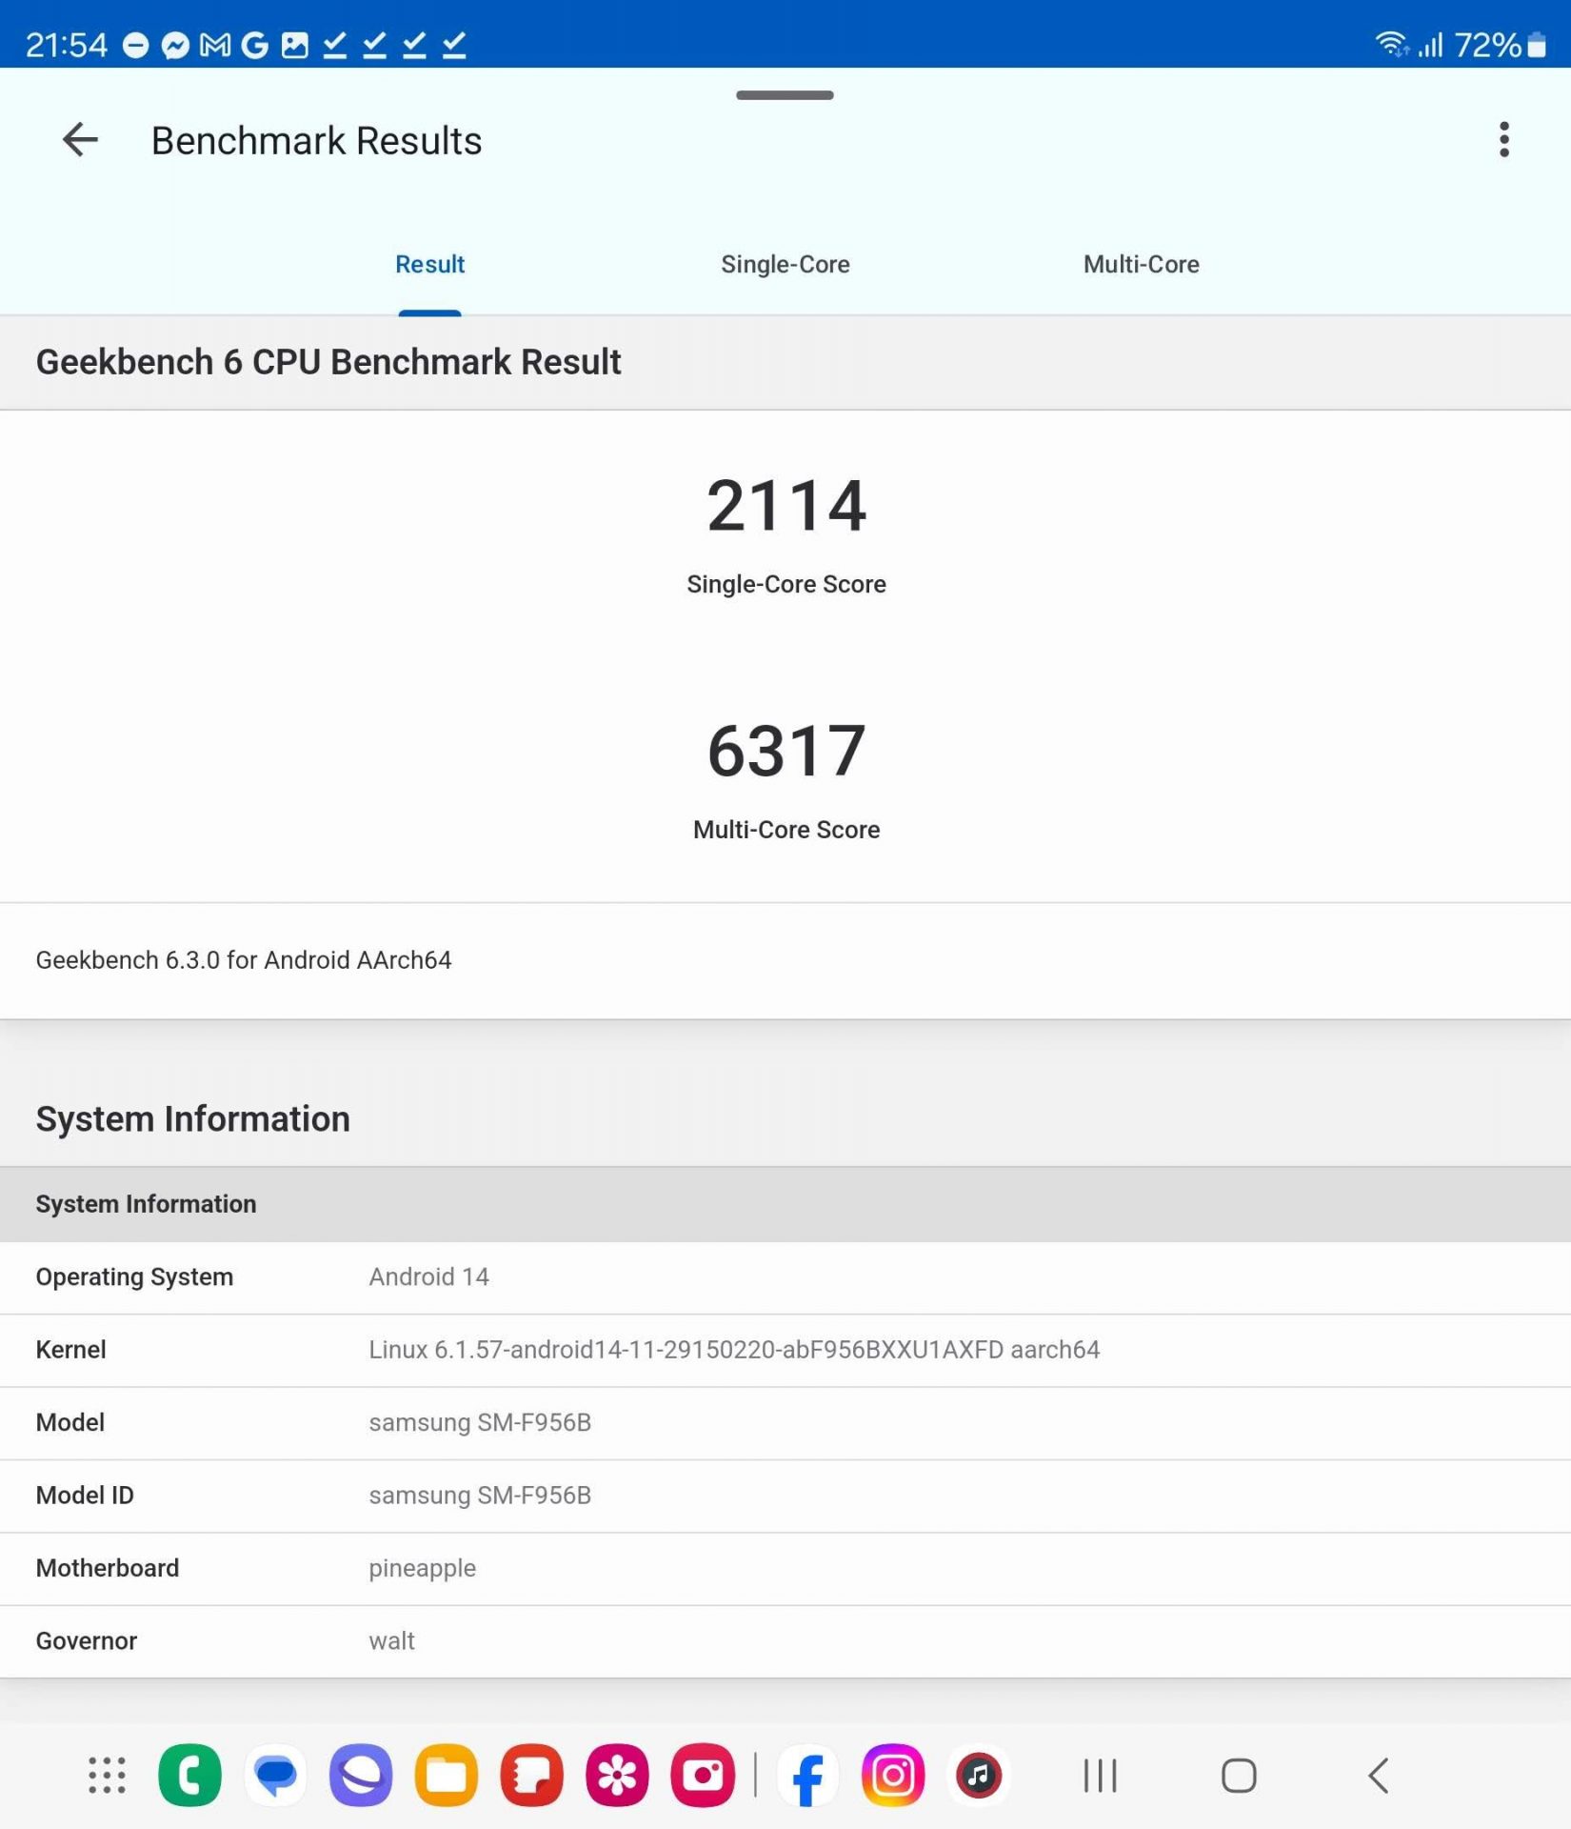Image resolution: width=1571 pixels, height=1829 pixels.
Task: Open the pink Gallery flower app
Action: point(617,1775)
